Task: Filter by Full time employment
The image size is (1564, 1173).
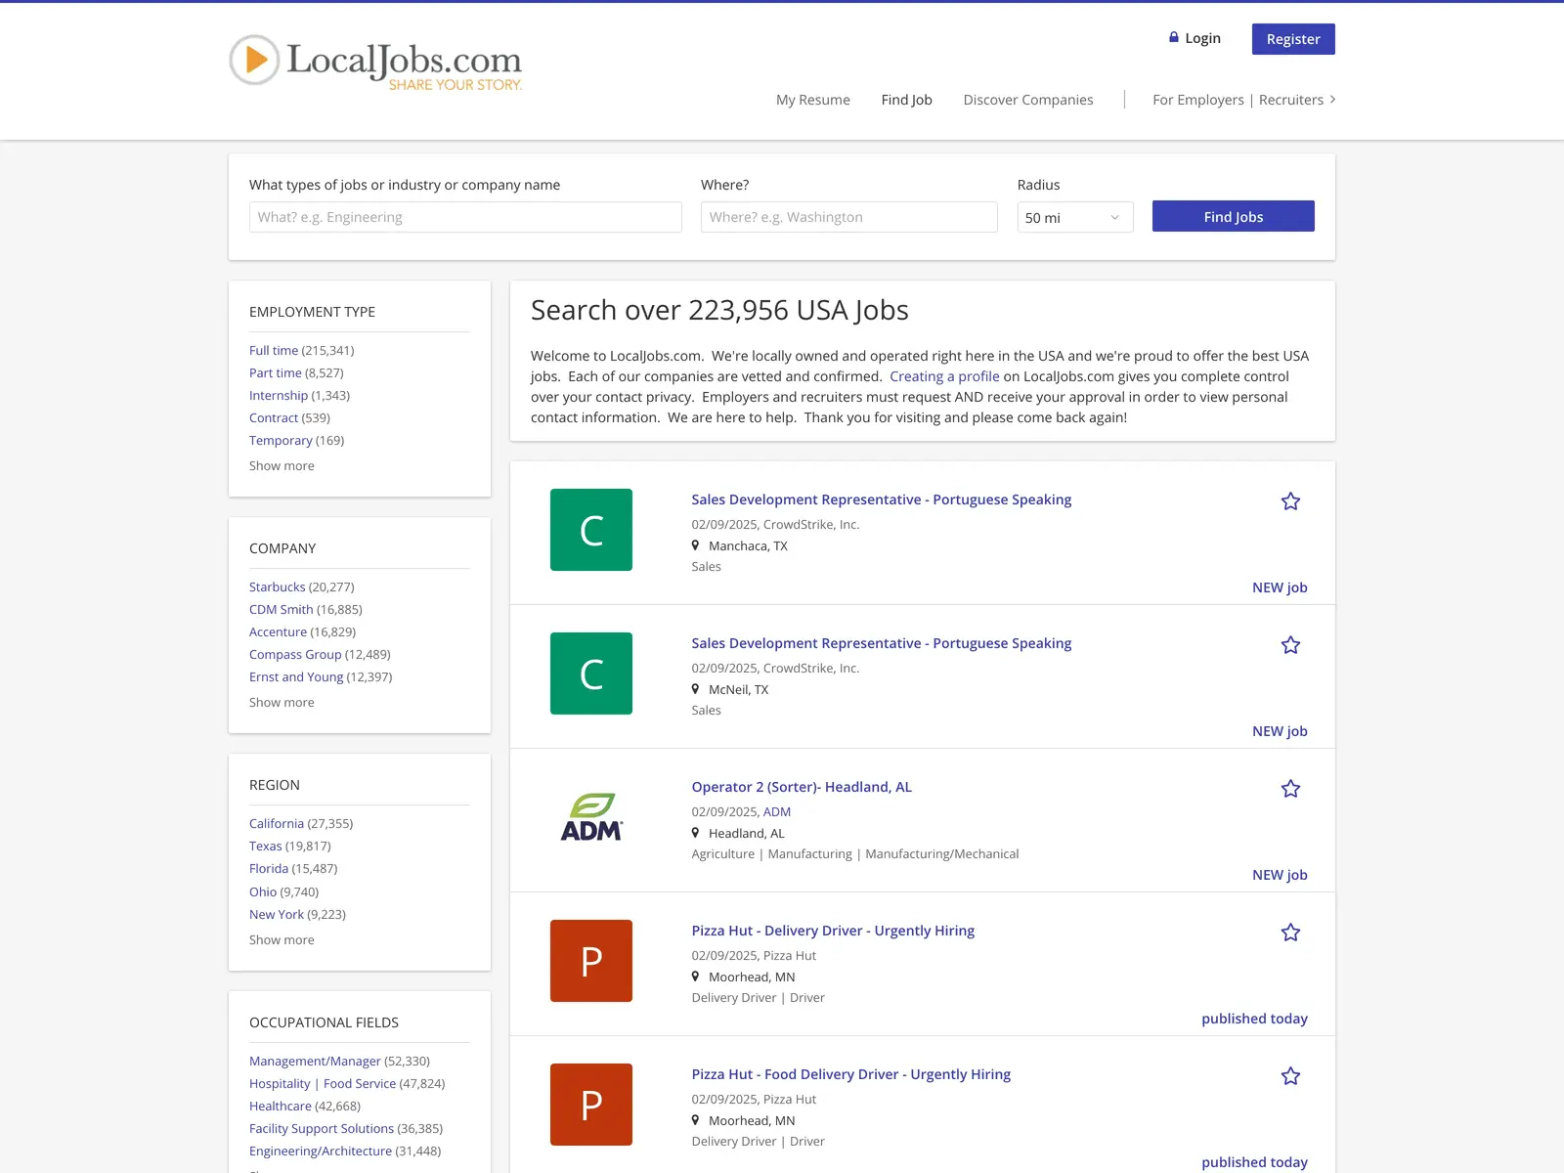Action: [274, 351]
